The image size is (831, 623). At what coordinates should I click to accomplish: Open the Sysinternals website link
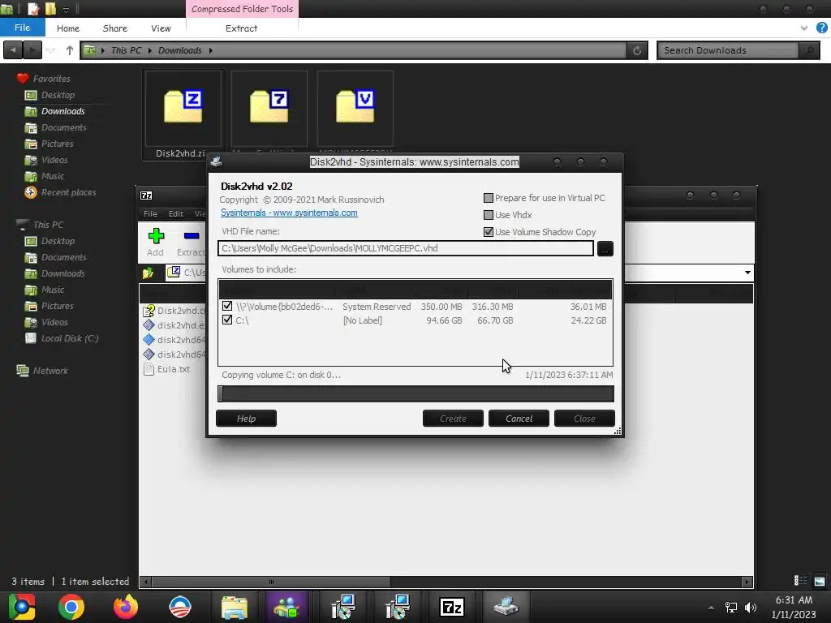click(x=289, y=213)
